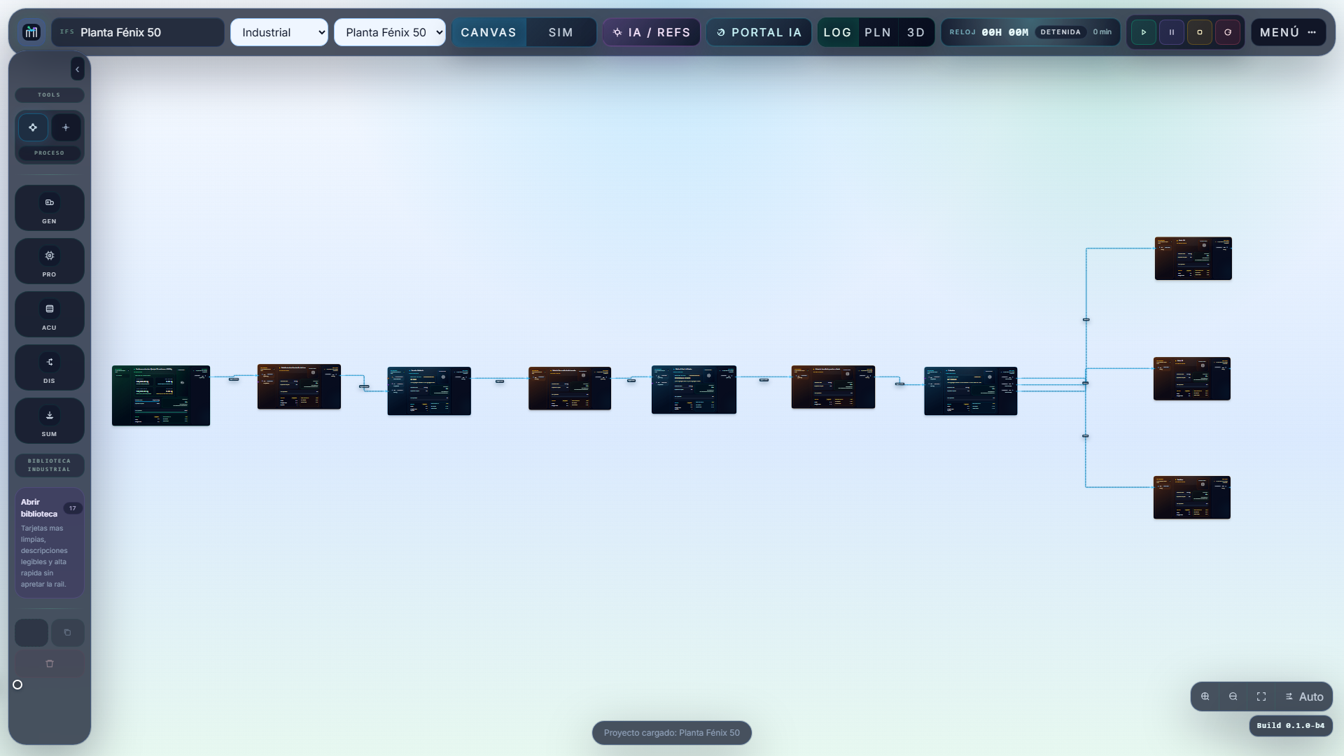This screenshot has width=1344, height=756.
Task: Add an ACU accumulator node
Action: click(x=49, y=314)
